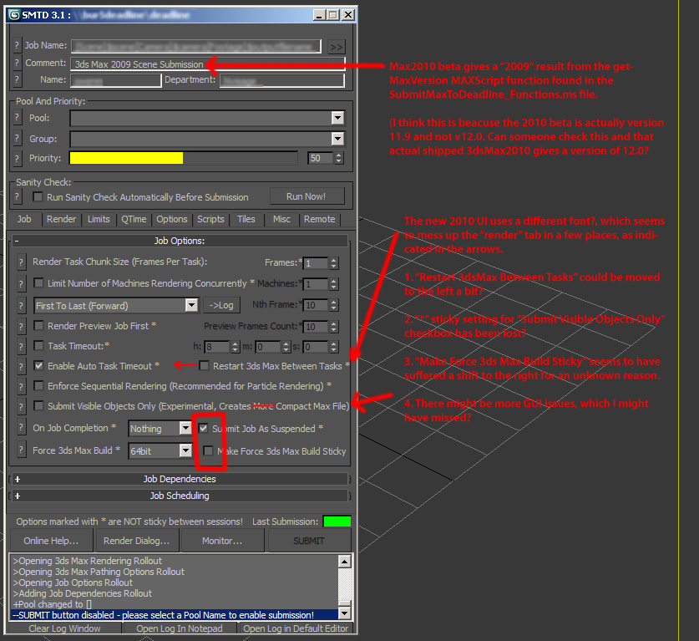Enable the Task Timeout checkbox

pos(38,346)
